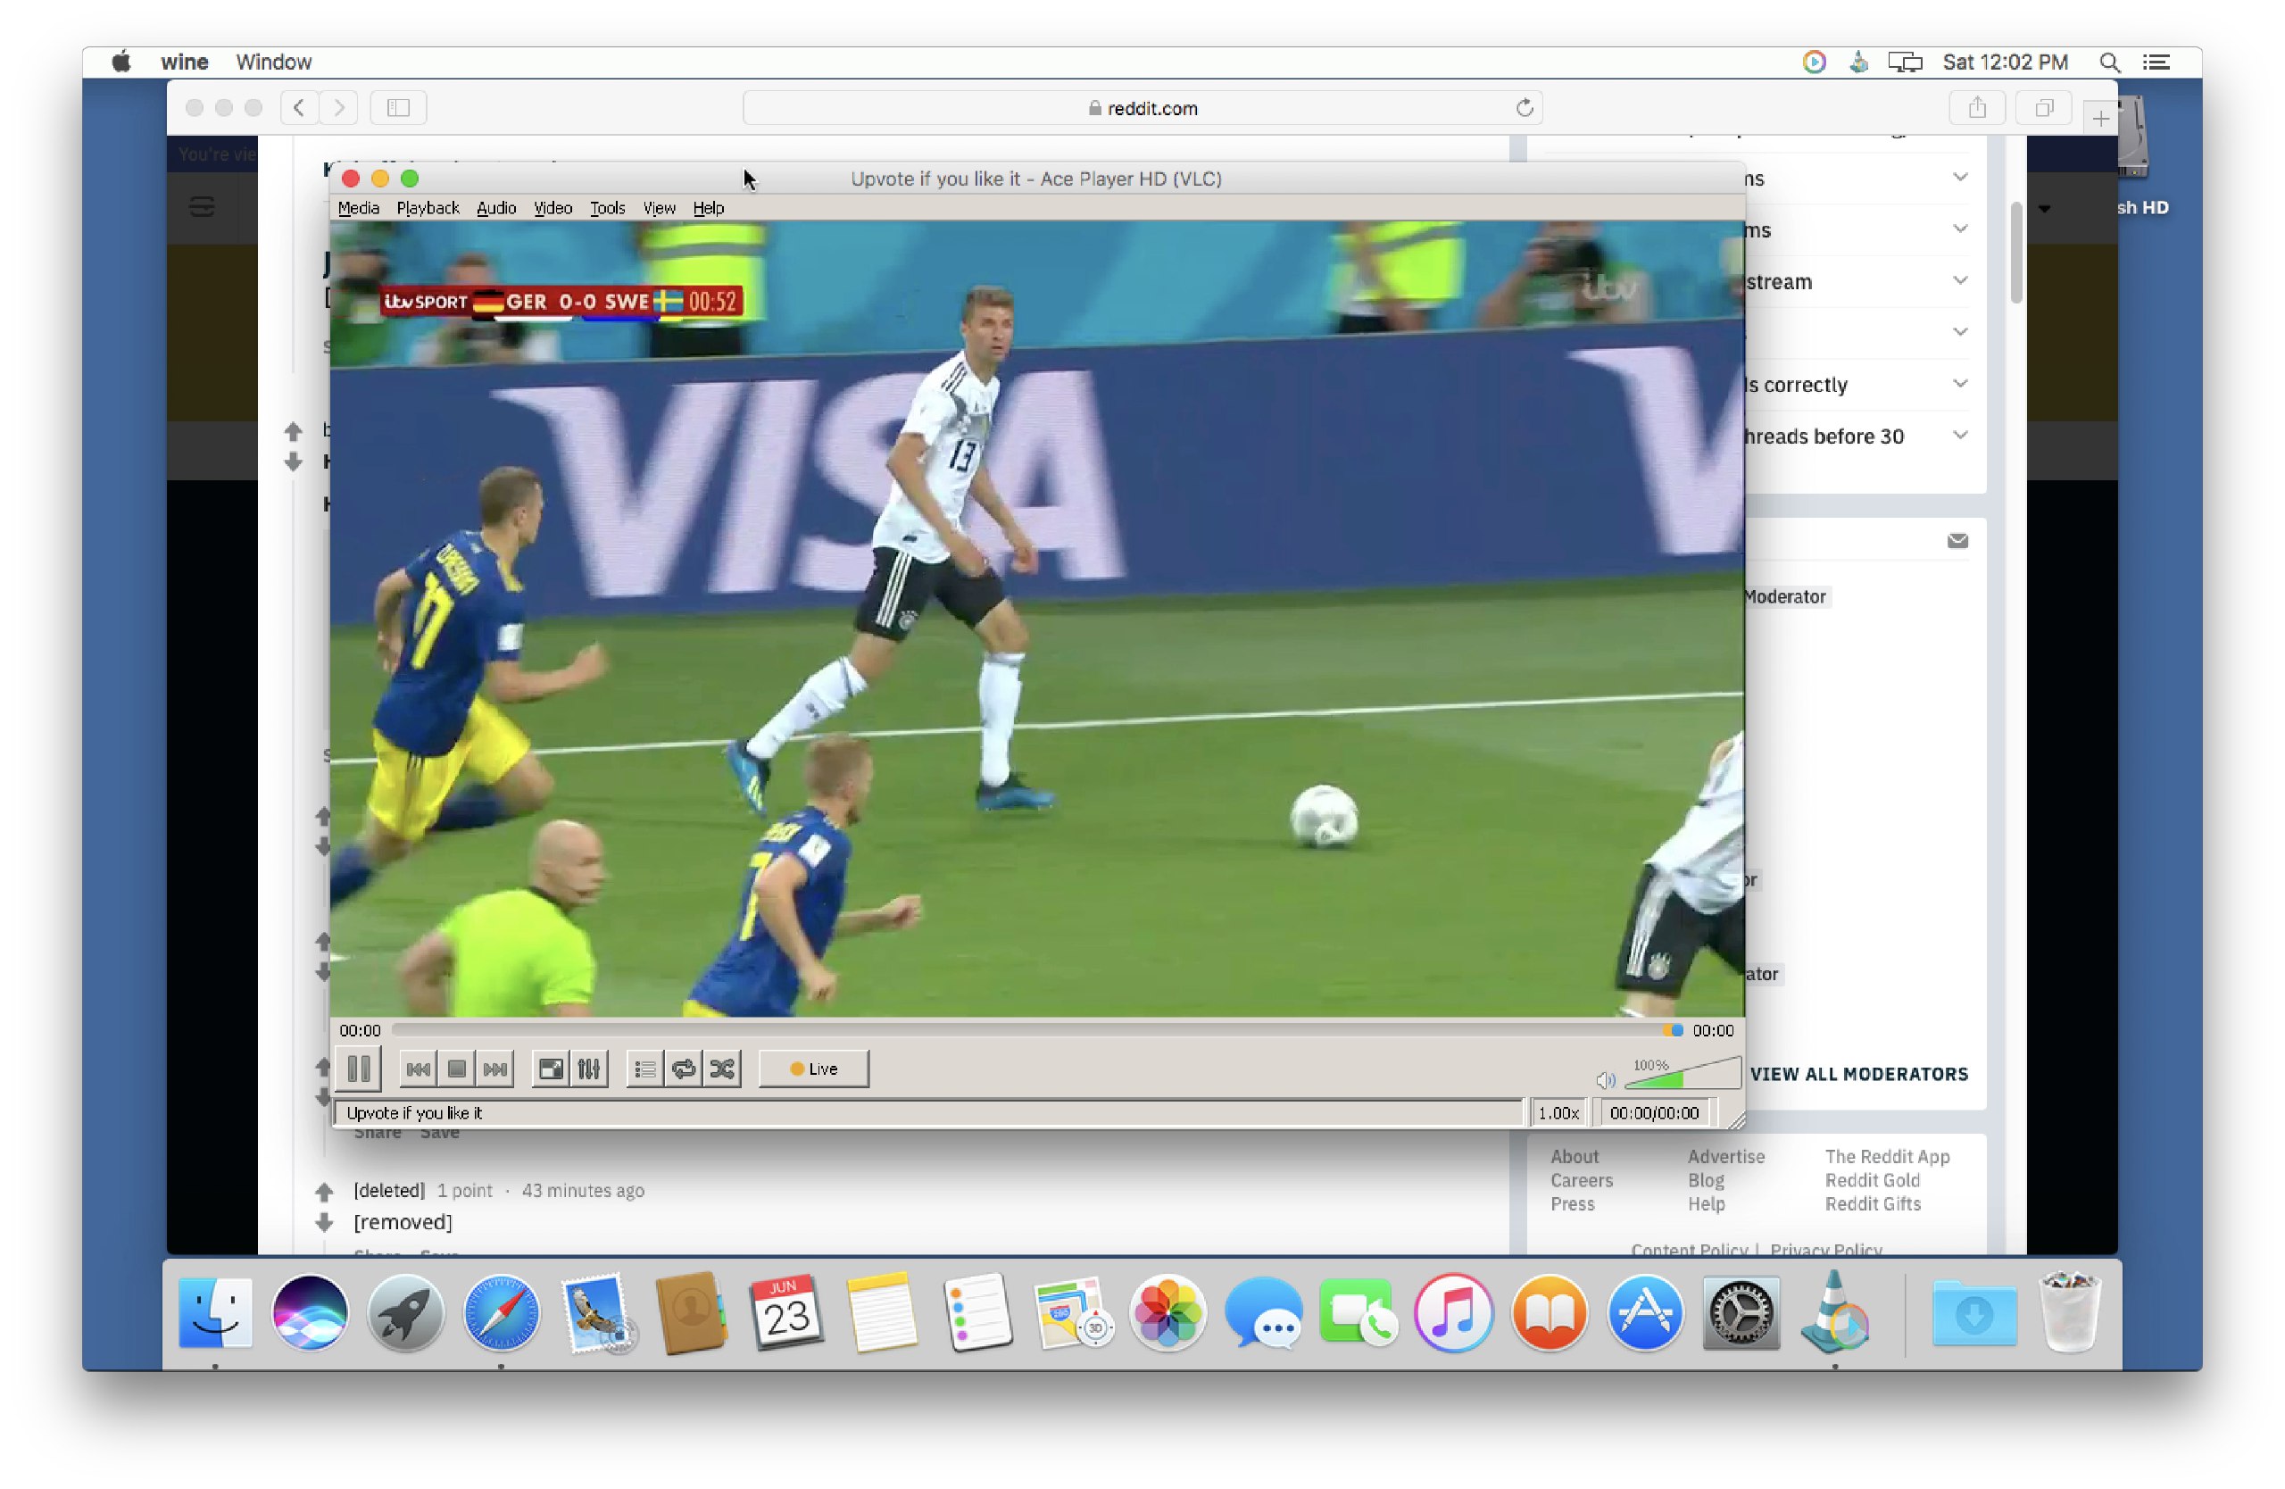The height and width of the screenshot is (1489, 2285).
Task: Show all Safari tabs overview
Action: point(2044,107)
